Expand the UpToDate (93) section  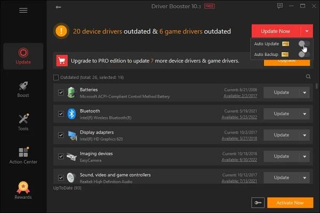tap(68, 188)
